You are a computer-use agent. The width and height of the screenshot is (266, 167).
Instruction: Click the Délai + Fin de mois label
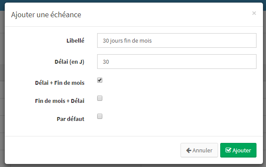point(60,83)
